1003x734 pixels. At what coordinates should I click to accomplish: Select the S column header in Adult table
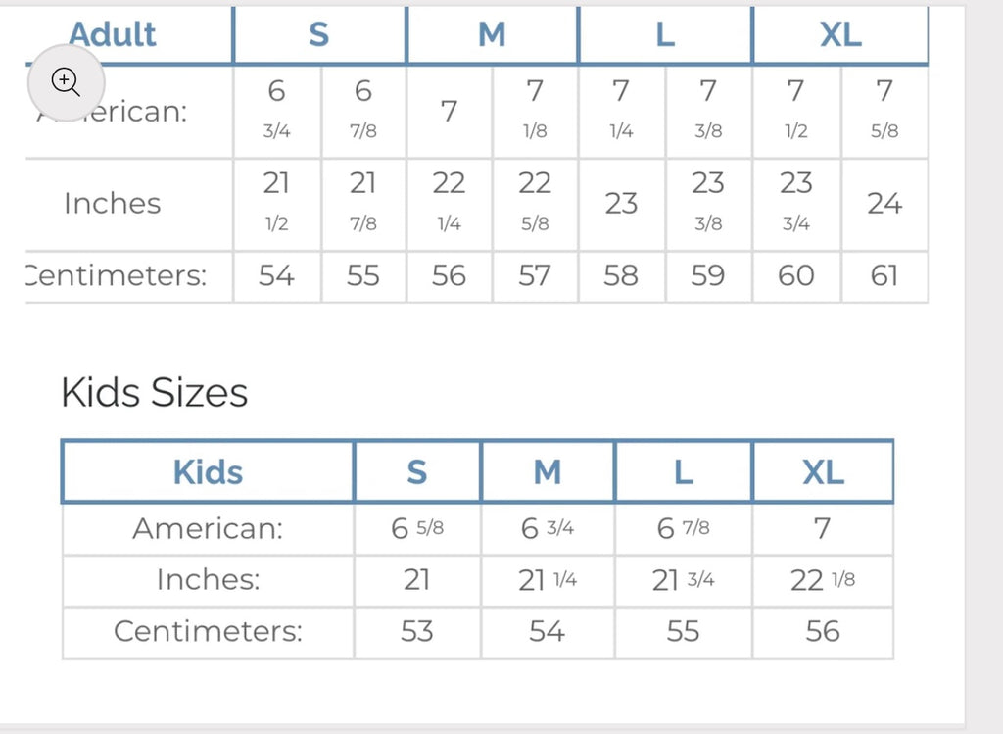click(x=319, y=34)
